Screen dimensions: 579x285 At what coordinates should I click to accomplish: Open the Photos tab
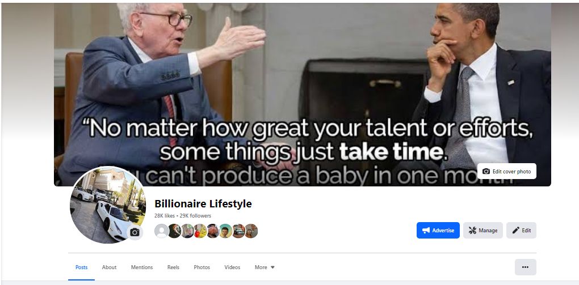click(202, 267)
